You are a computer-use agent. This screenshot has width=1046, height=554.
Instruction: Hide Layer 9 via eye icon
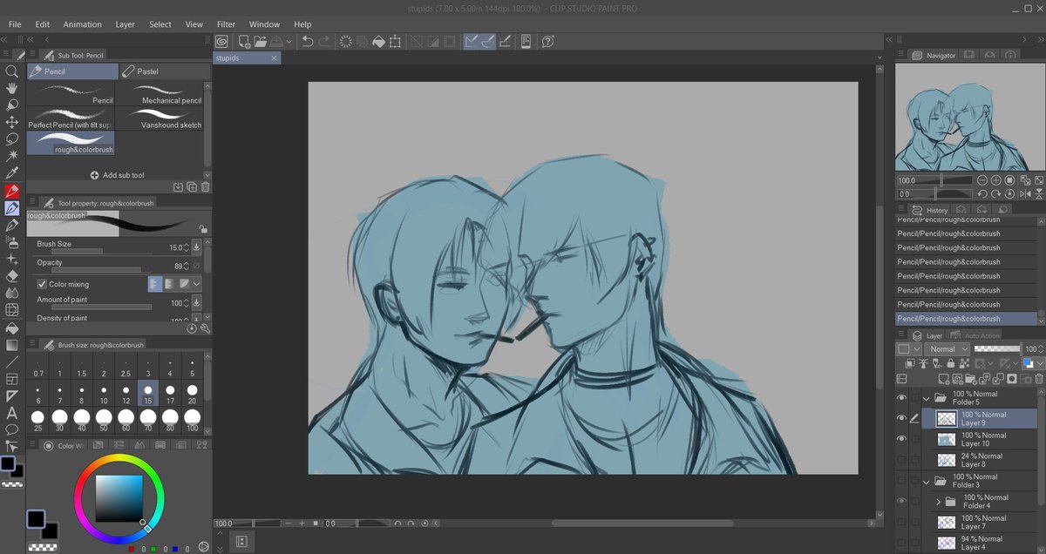[901, 419]
